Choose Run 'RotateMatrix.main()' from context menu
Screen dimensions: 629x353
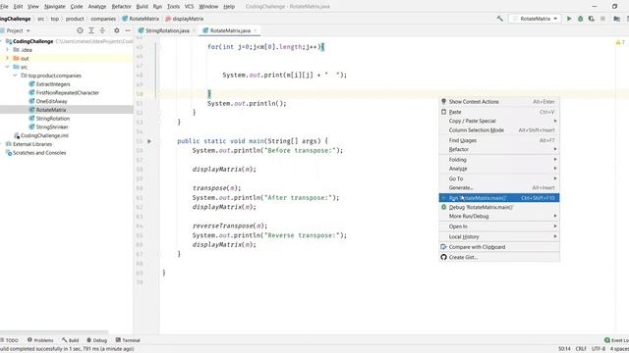point(499,198)
